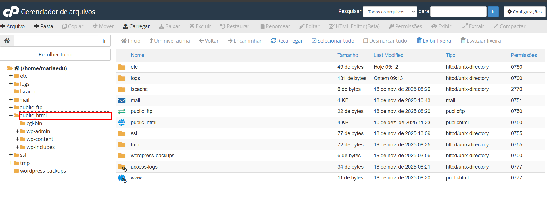The height and width of the screenshot is (214, 547).
Task: Select the tmp row in file list
Action: 331,145
